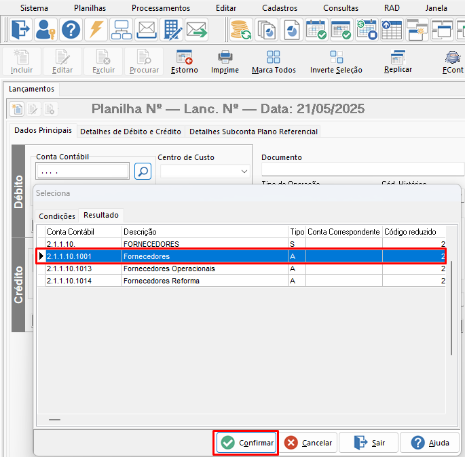Click the FCont toolbar button
This screenshot has width=465, height=457.
pos(453,62)
